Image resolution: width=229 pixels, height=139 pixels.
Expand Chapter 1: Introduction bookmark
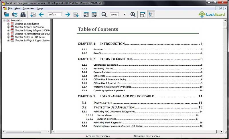click(x=8, y=24)
